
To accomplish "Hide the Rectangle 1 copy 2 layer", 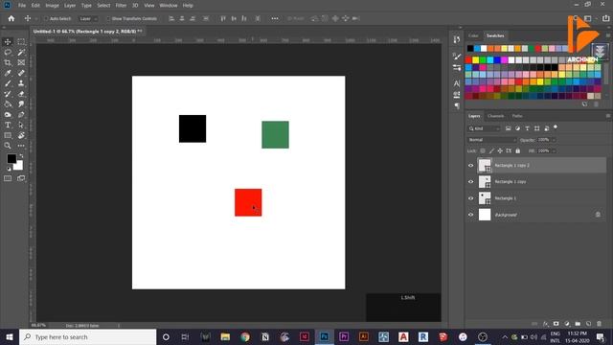I will (470, 166).
